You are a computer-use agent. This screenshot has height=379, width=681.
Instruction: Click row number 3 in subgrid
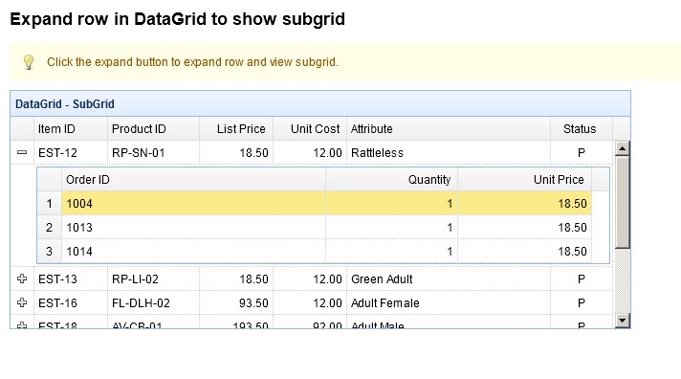(49, 251)
